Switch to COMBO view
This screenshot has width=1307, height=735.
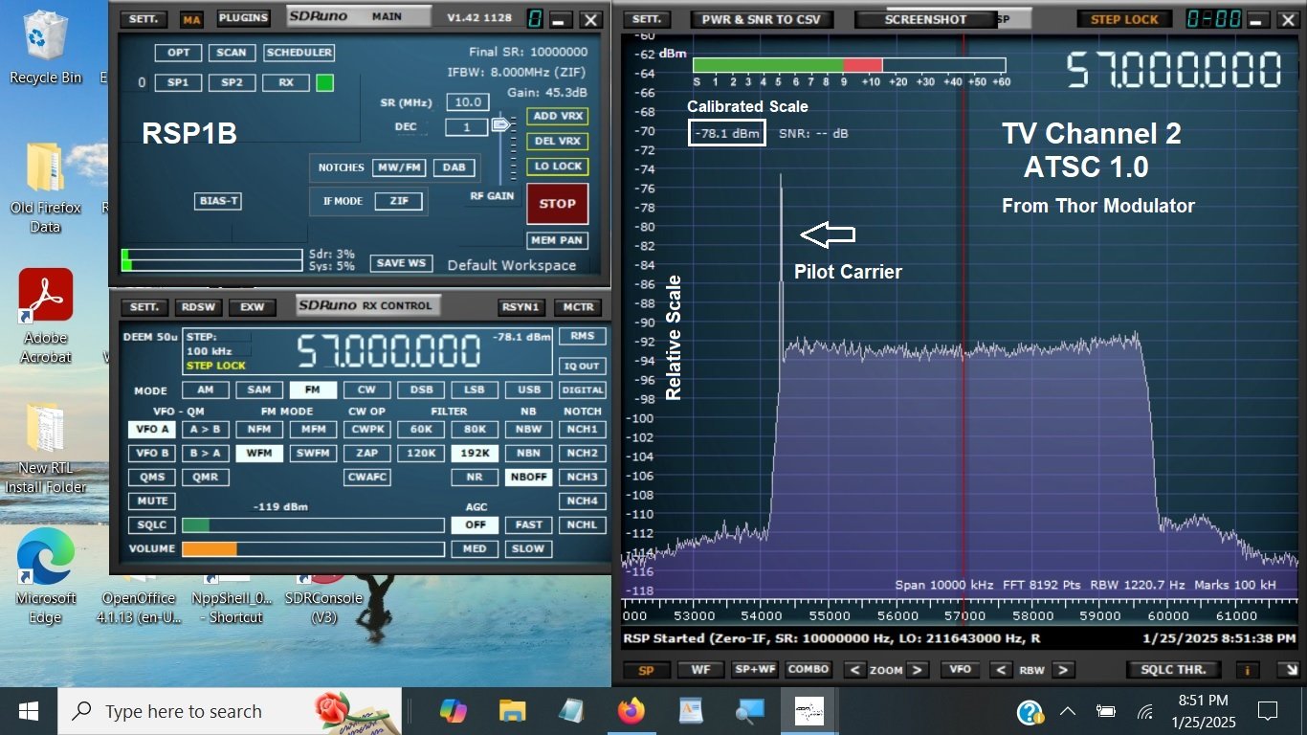click(x=809, y=670)
